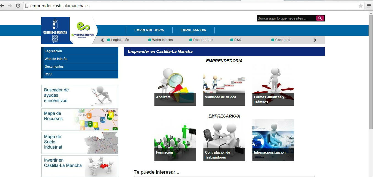Open the Viabilidad de tu idea tile
The image size is (373, 177).
(x=224, y=87)
